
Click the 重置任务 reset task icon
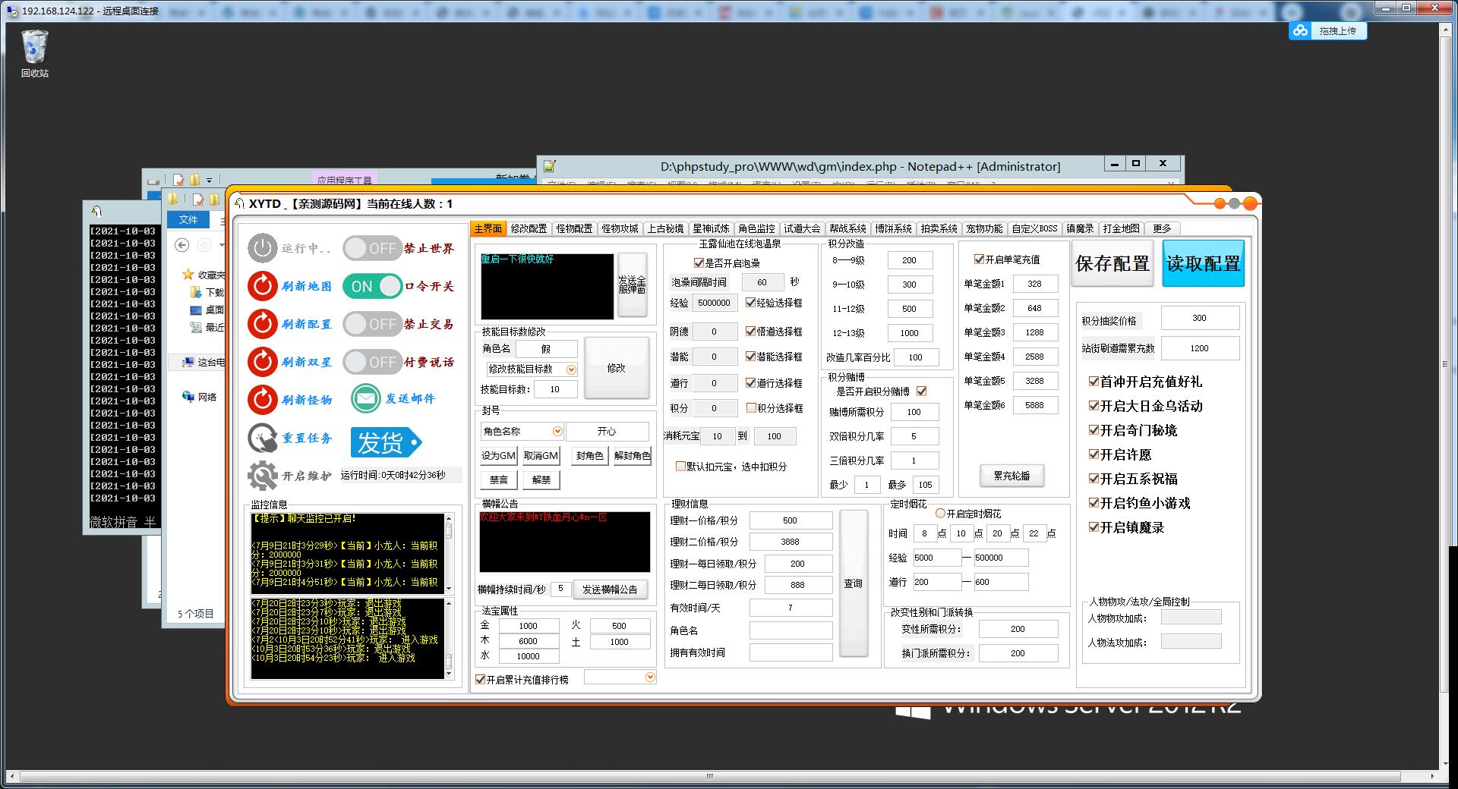coord(262,439)
